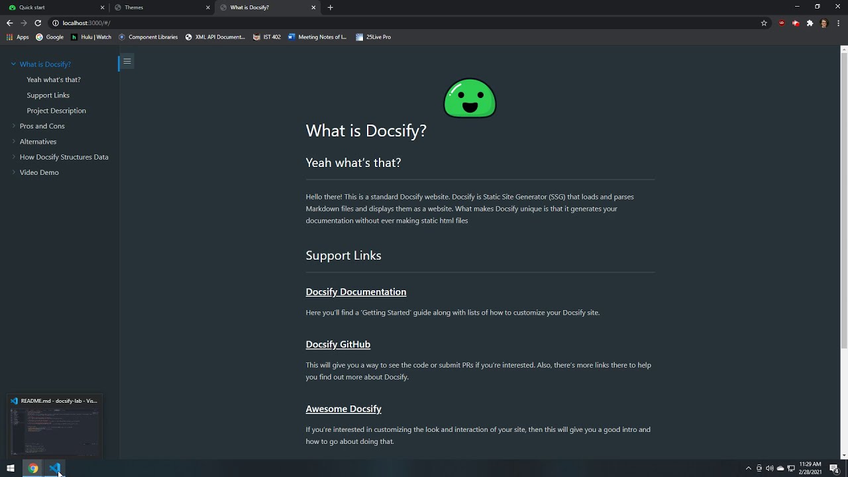Click the network tray icon
This screenshot has height=477, width=848.
(791, 468)
